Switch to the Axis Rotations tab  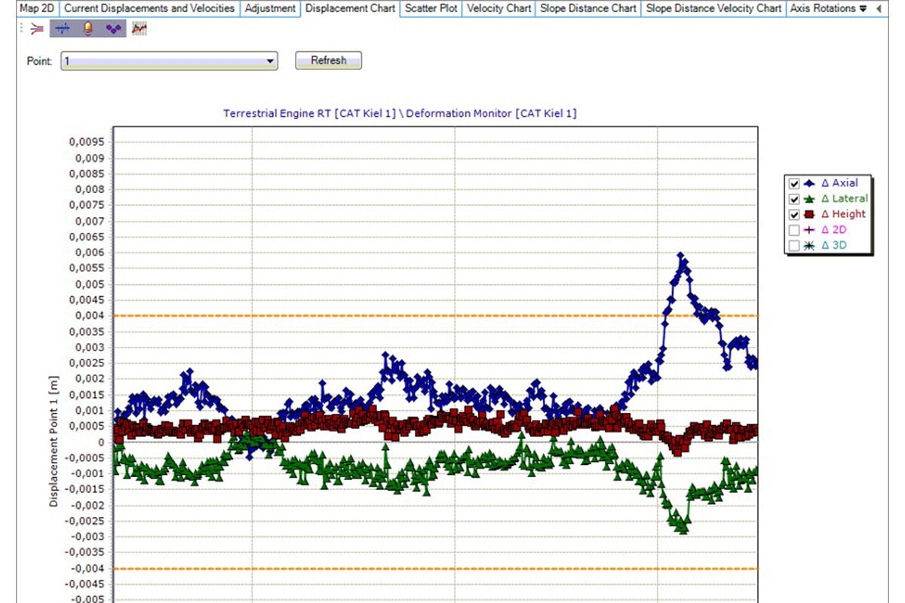tap(822, 8)
